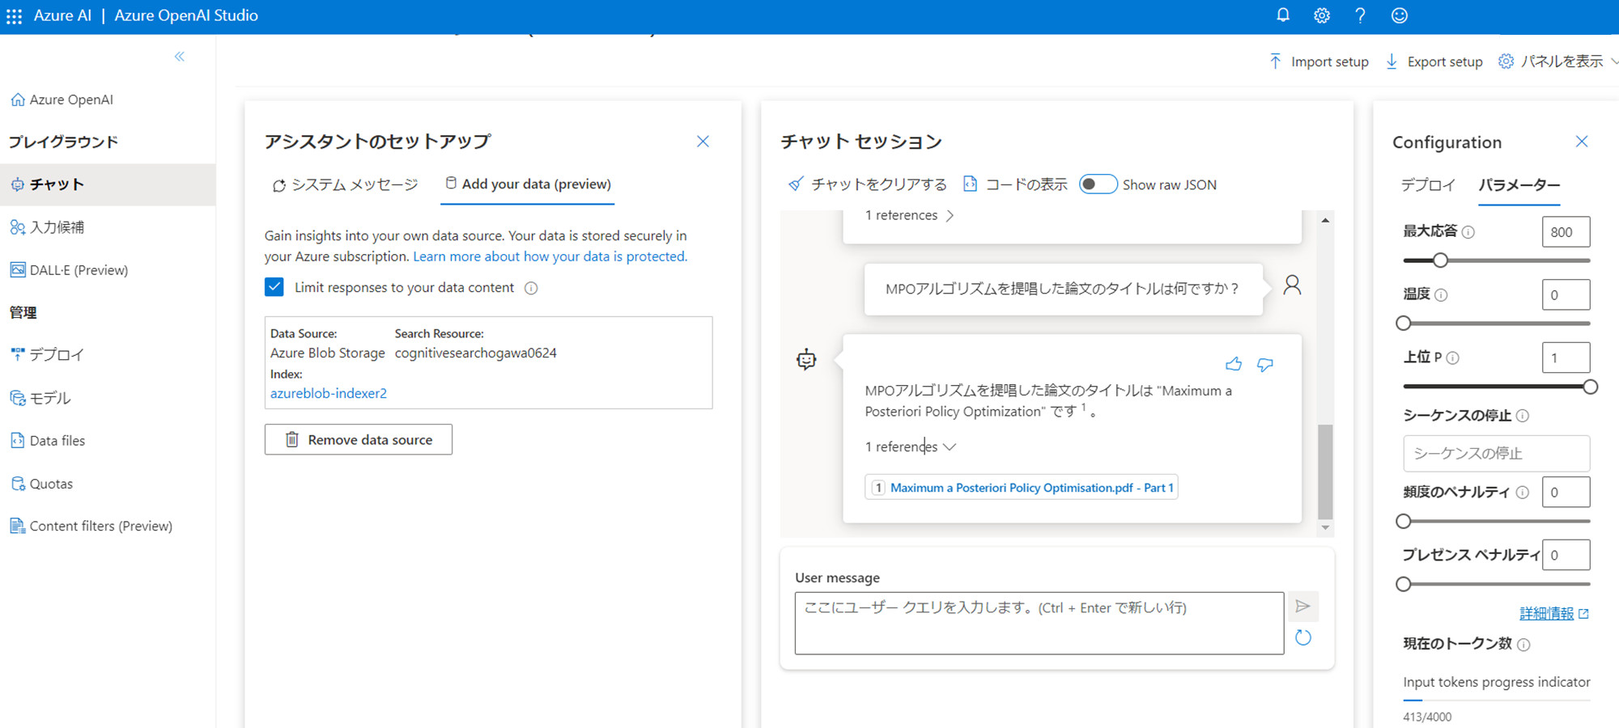
Task: Show info for シーケンスの停止
Action: tap(1523, 416)
